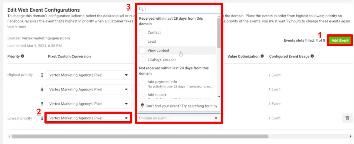The width and height of the screenshot is (354, 144).
Task: Select the Add payment info event
Action: [x=177, y=84]
